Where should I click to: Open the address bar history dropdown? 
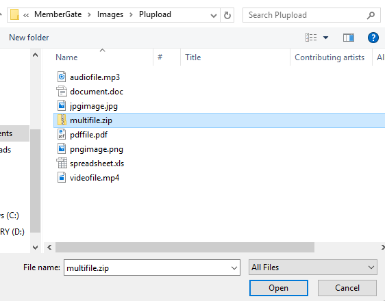(214, 16)
